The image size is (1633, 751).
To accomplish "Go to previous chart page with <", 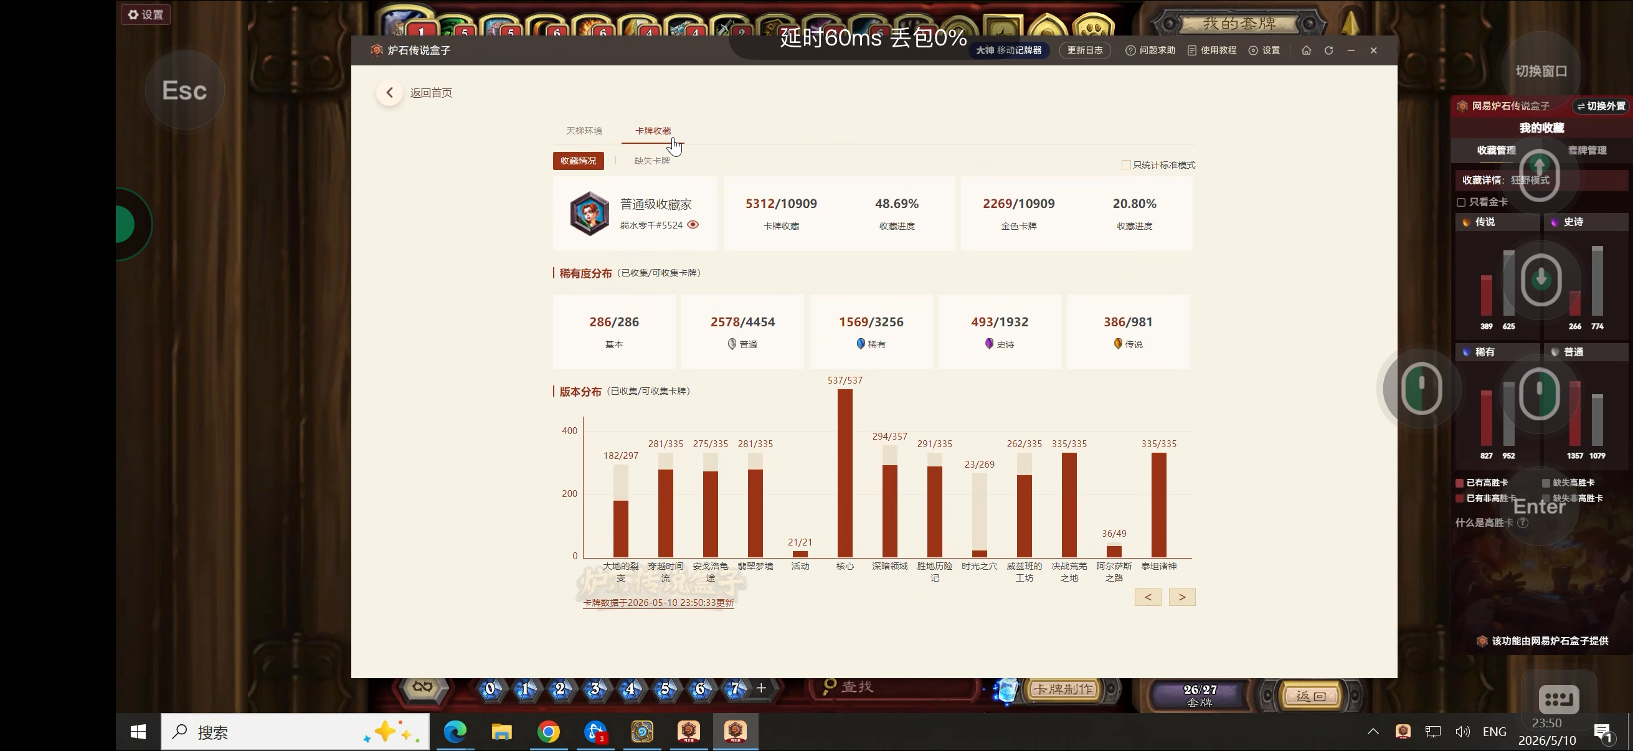I will pos(1148,597).
